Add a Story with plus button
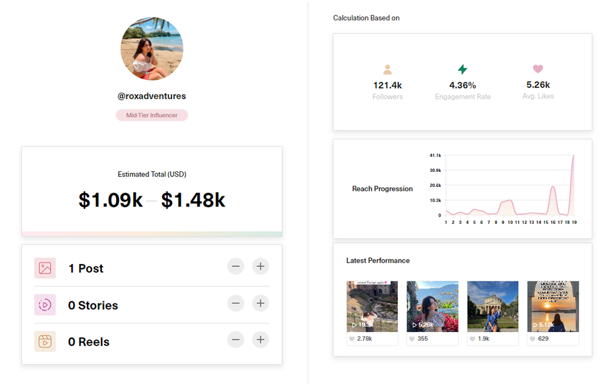610x384 pixels. (x=261, y=303)
